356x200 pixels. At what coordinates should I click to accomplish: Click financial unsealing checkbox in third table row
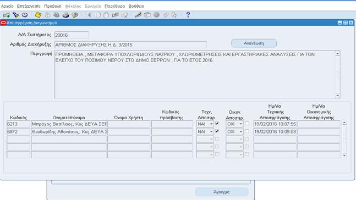[x=247, y=139]
